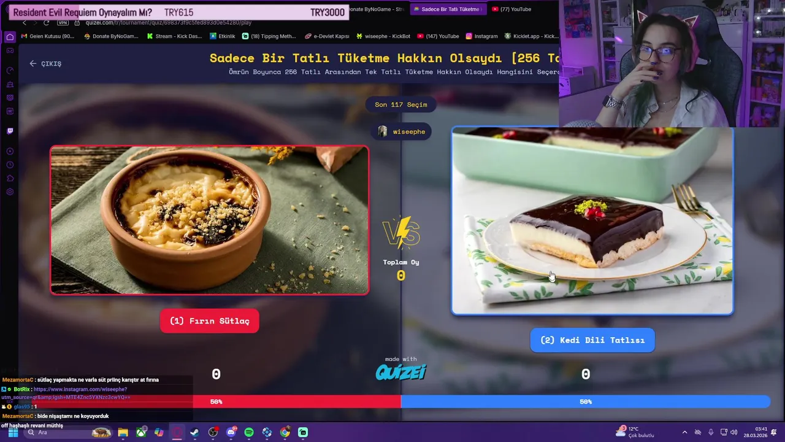Viewport: 785px width, 442px height.
Task: Click ÇIKIŞ to exit the quiz
Action: click(x=45, y=63)
